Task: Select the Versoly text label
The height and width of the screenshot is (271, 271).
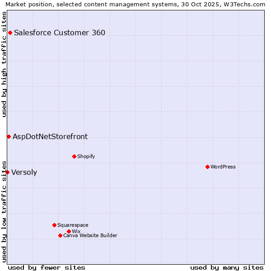Action: pyautogui.click(x=24, y=172)
